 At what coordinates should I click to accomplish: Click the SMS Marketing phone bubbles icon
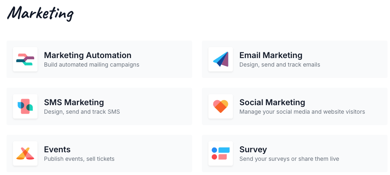click(25, 106)
